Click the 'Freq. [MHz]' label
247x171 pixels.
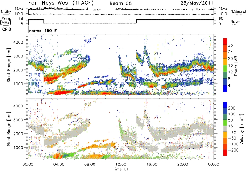click(x=6, y=21)
